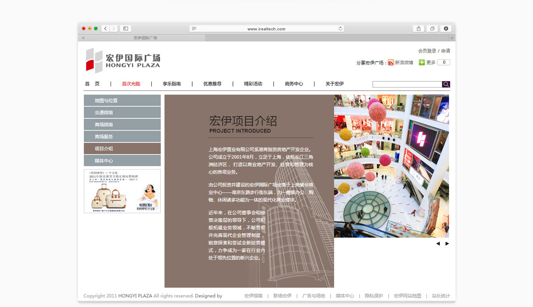The width and height of the screenshot is (533, 307).
Task: Open the 申请 link
Action: [446, 51]
